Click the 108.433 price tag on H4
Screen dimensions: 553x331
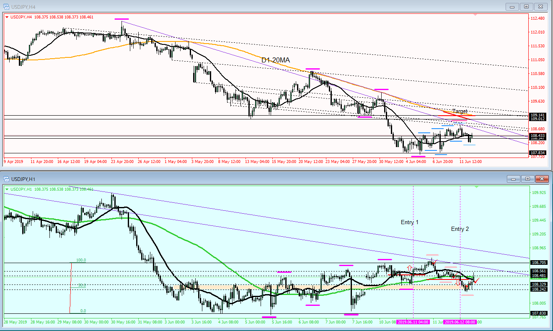pos(537,136)
